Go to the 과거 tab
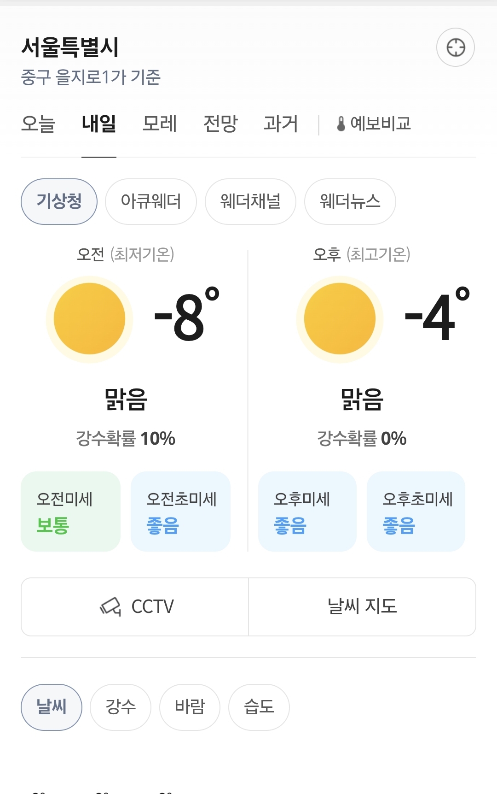Viewport: 497px width, 794px height. click(x=281, y=124)
